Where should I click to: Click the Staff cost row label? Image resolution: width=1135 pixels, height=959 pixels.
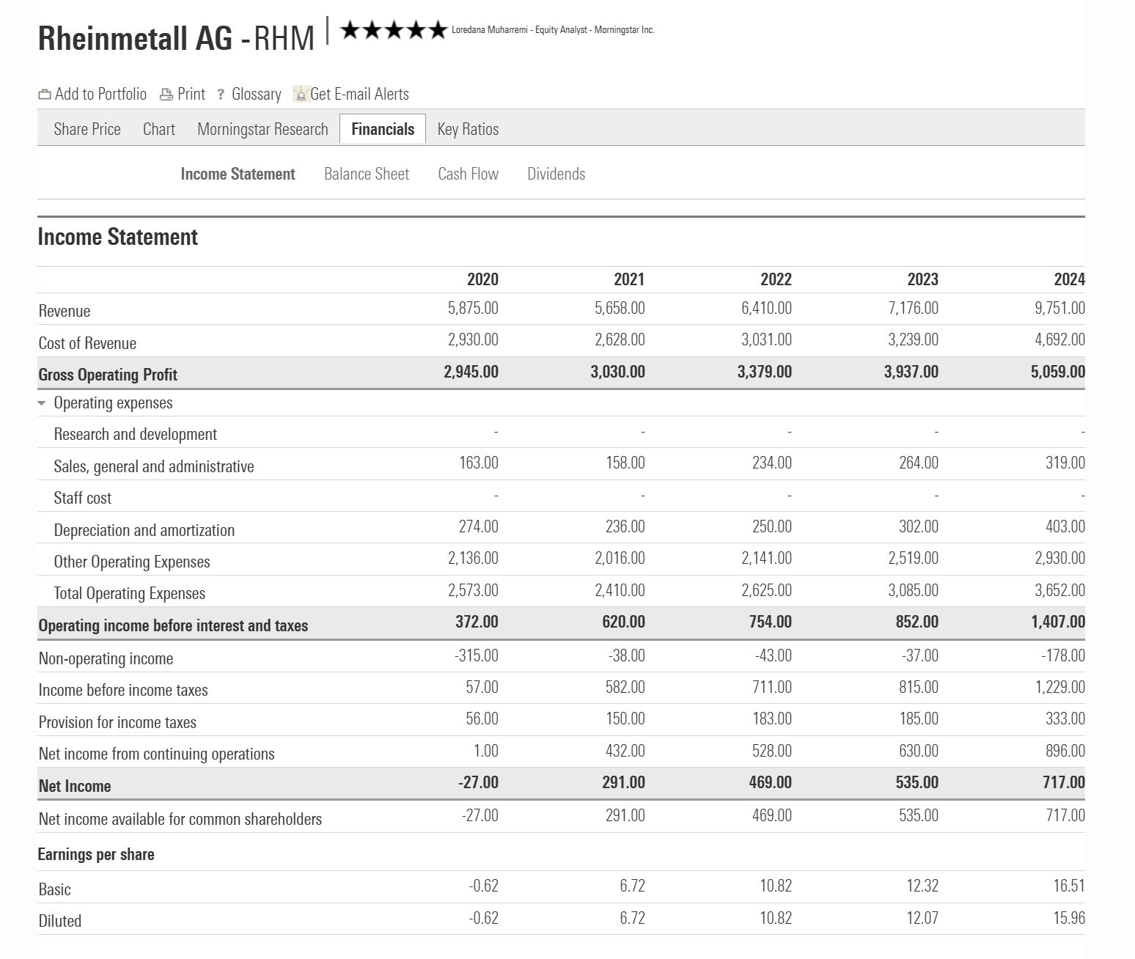coord(82,498)
